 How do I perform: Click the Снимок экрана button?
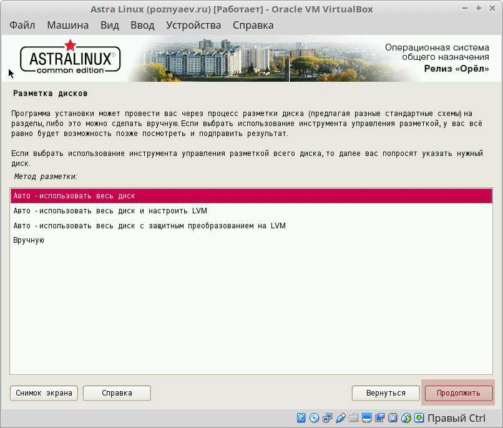[x=44, y=393]
